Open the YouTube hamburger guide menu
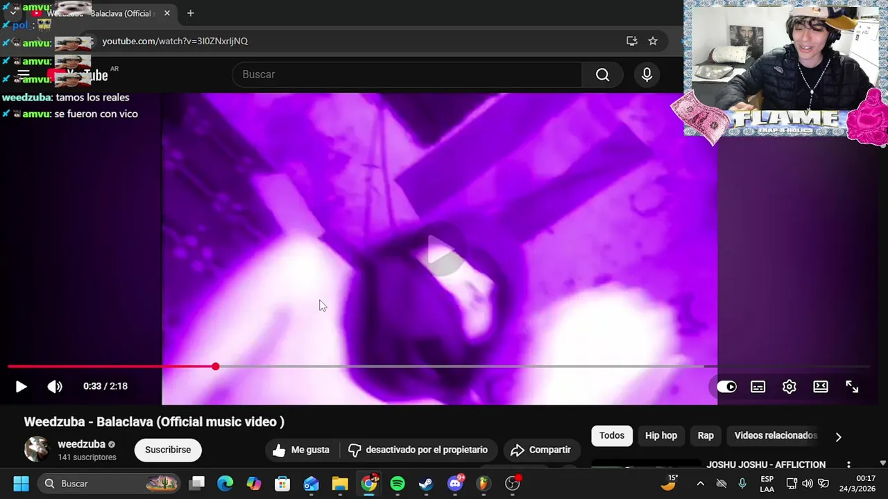The height and width of the screenshot is (499, 888). [x=23, y=75]
